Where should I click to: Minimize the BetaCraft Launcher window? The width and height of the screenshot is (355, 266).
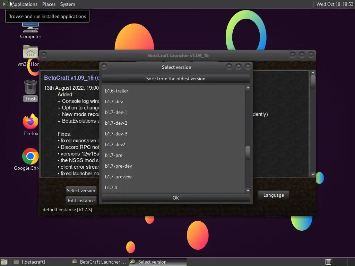[x=293, y=54]
